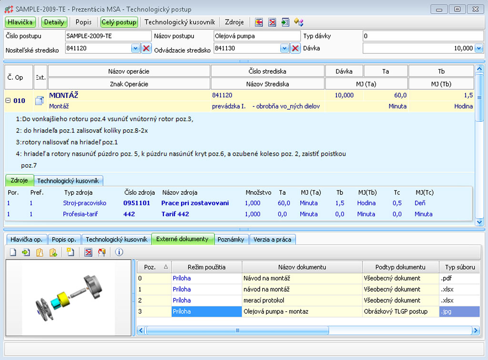Open the inner Technologický kusovník tab
488x360 pixels.
click(68, 180)
